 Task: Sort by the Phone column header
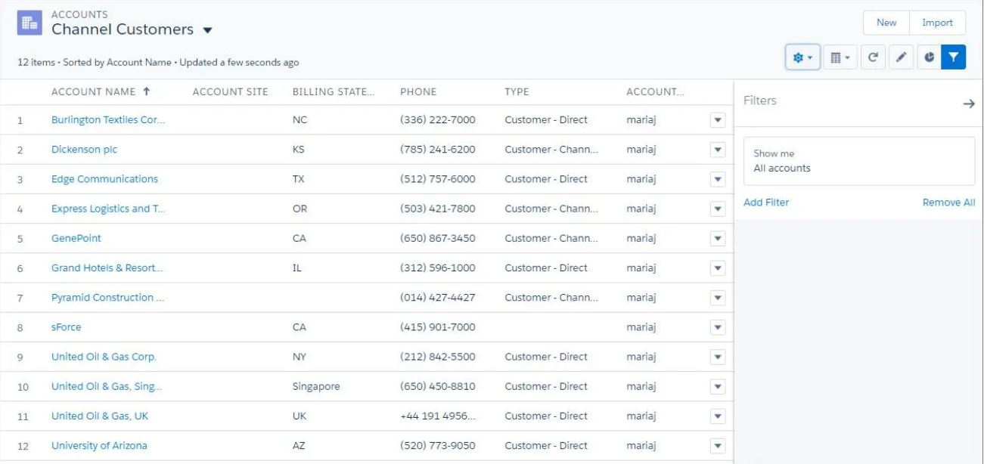(x=418, y=92)
